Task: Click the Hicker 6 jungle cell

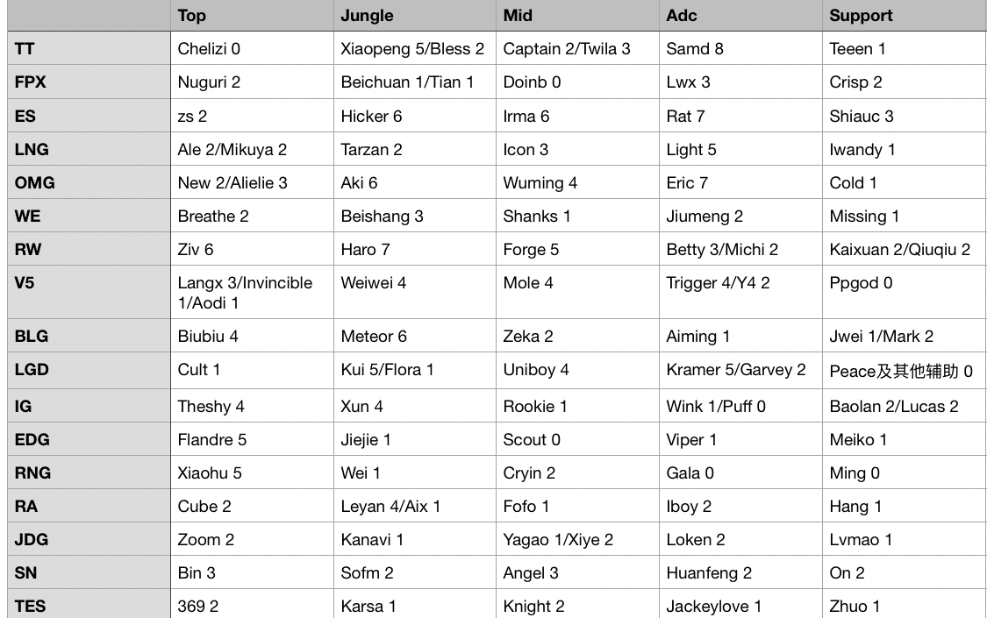Action: (x=414, y=116)
